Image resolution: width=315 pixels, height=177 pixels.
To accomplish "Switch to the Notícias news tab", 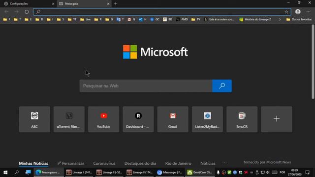I will (x=208, y=163).
